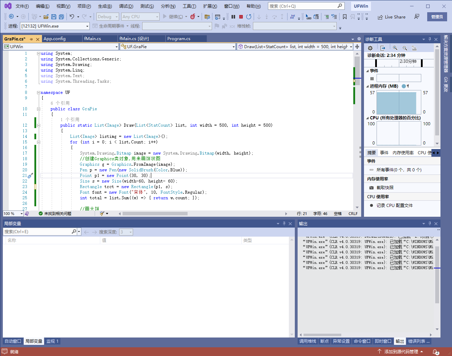Open the 100 % zoom level dropdown
Viewport: 452px width, 356px height.
click(x=13, y=214)
